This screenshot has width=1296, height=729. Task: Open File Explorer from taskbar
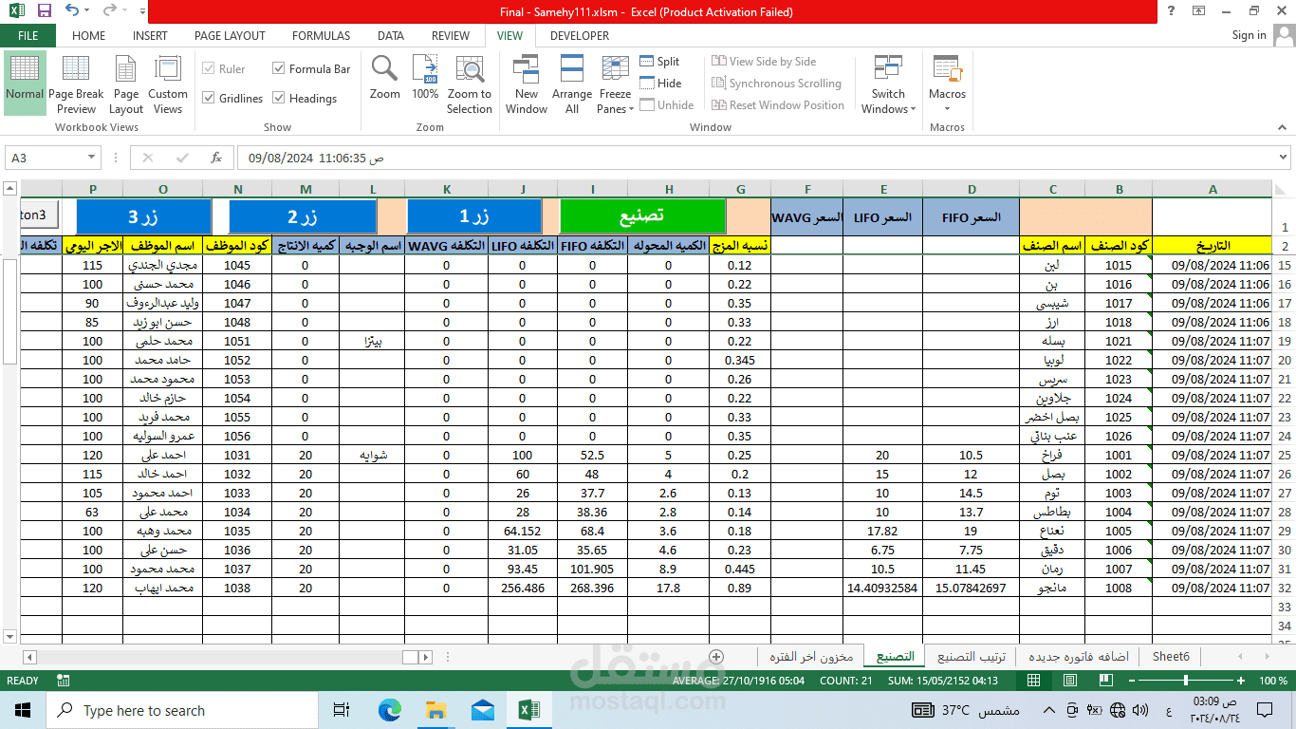(x=435, y=710)
